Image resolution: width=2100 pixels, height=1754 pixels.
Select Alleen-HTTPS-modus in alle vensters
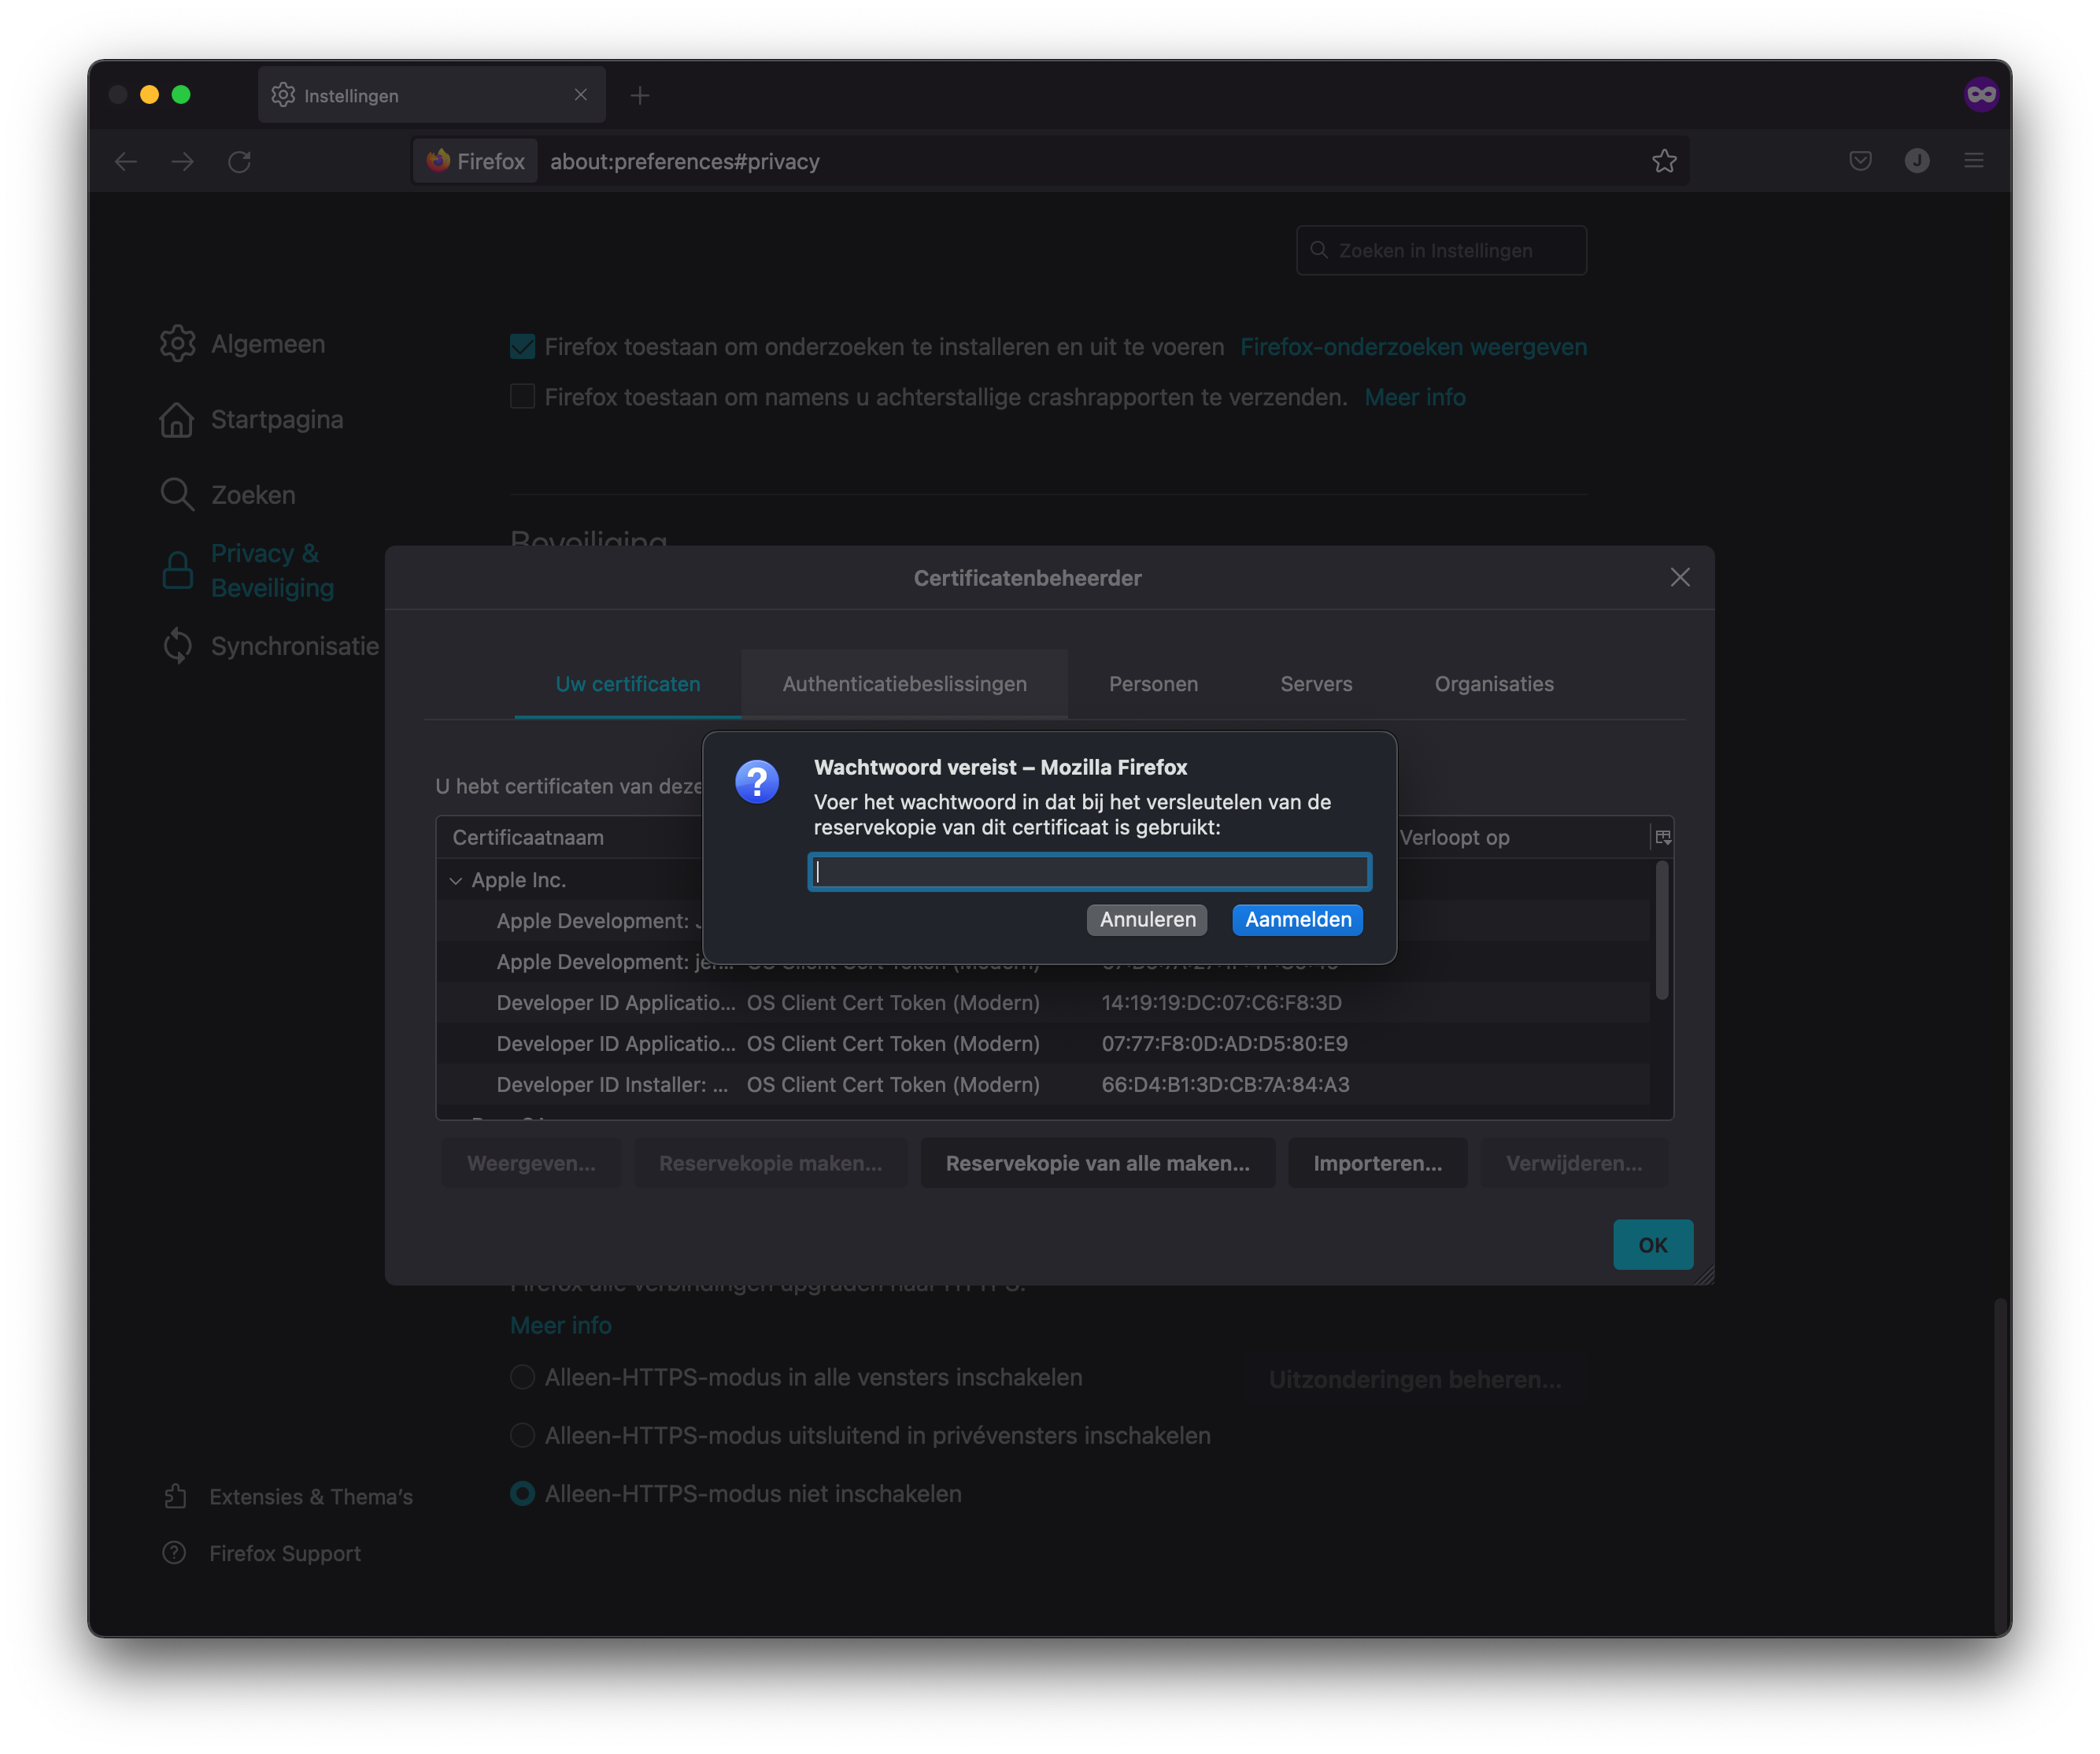pyautogui.click(x=522, y=1378)
